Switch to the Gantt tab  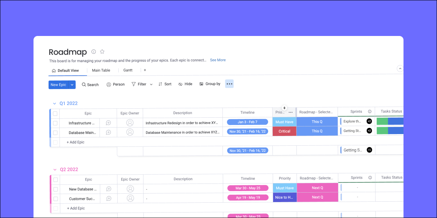(128, 70)
